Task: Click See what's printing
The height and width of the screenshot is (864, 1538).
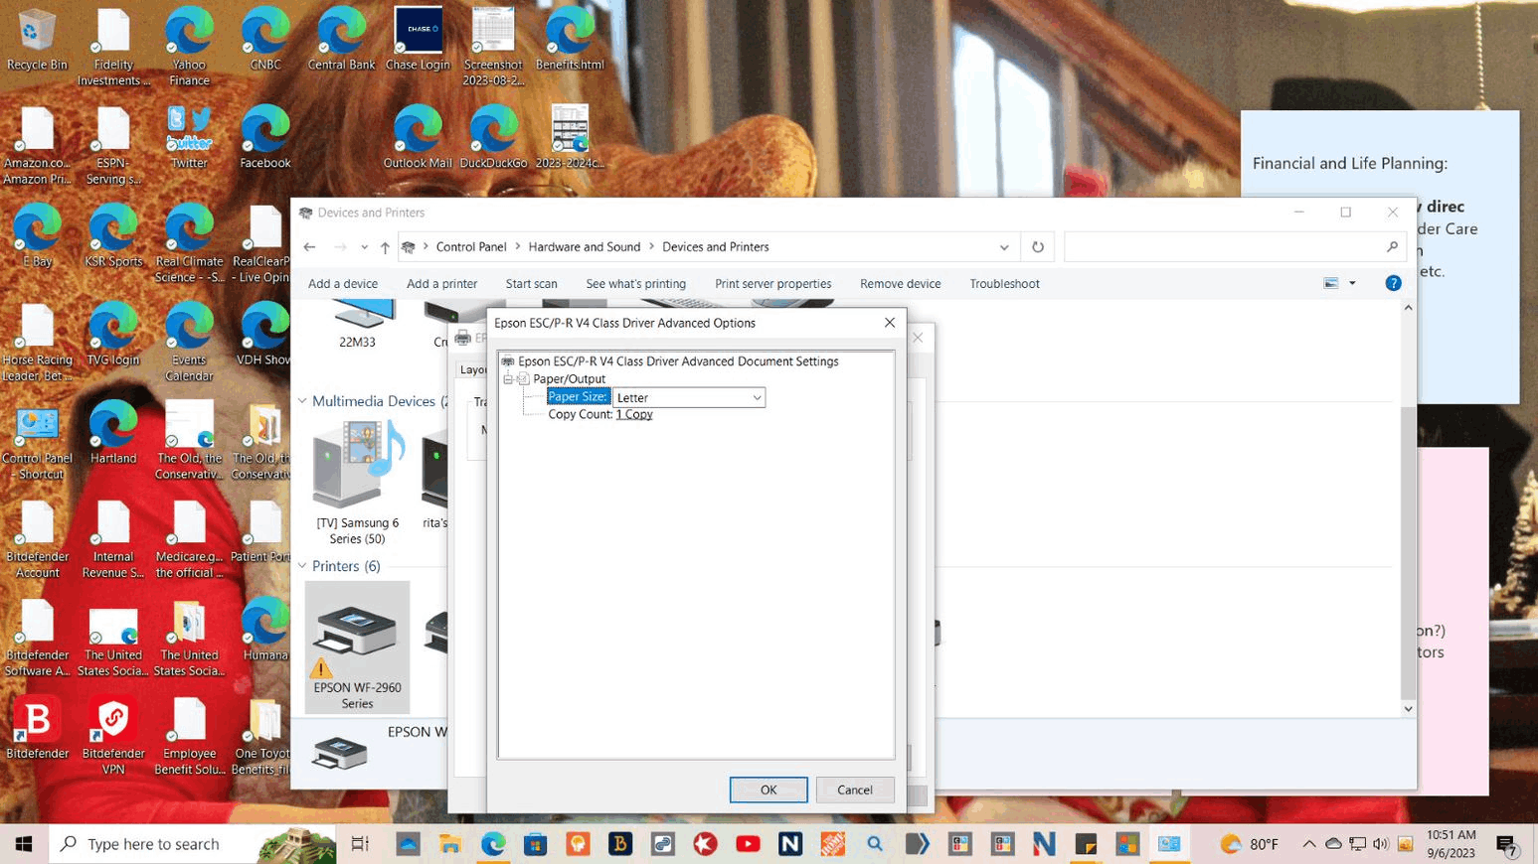Action: [x=635, y=284]
